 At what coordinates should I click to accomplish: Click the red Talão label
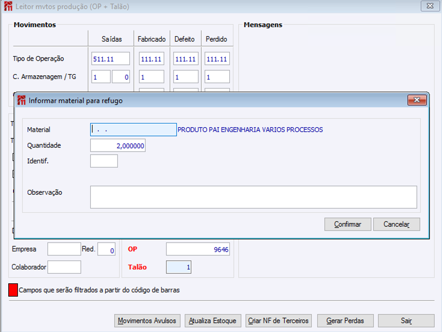pyautogui.click(x=137, y=267)
